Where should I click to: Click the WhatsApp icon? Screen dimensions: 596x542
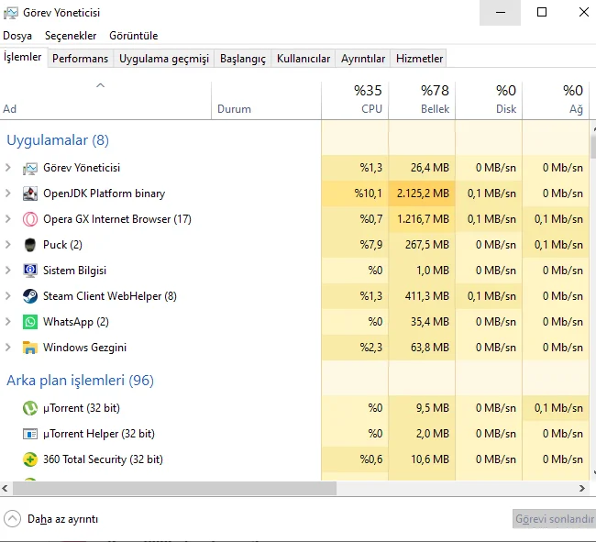coord(30,322)
